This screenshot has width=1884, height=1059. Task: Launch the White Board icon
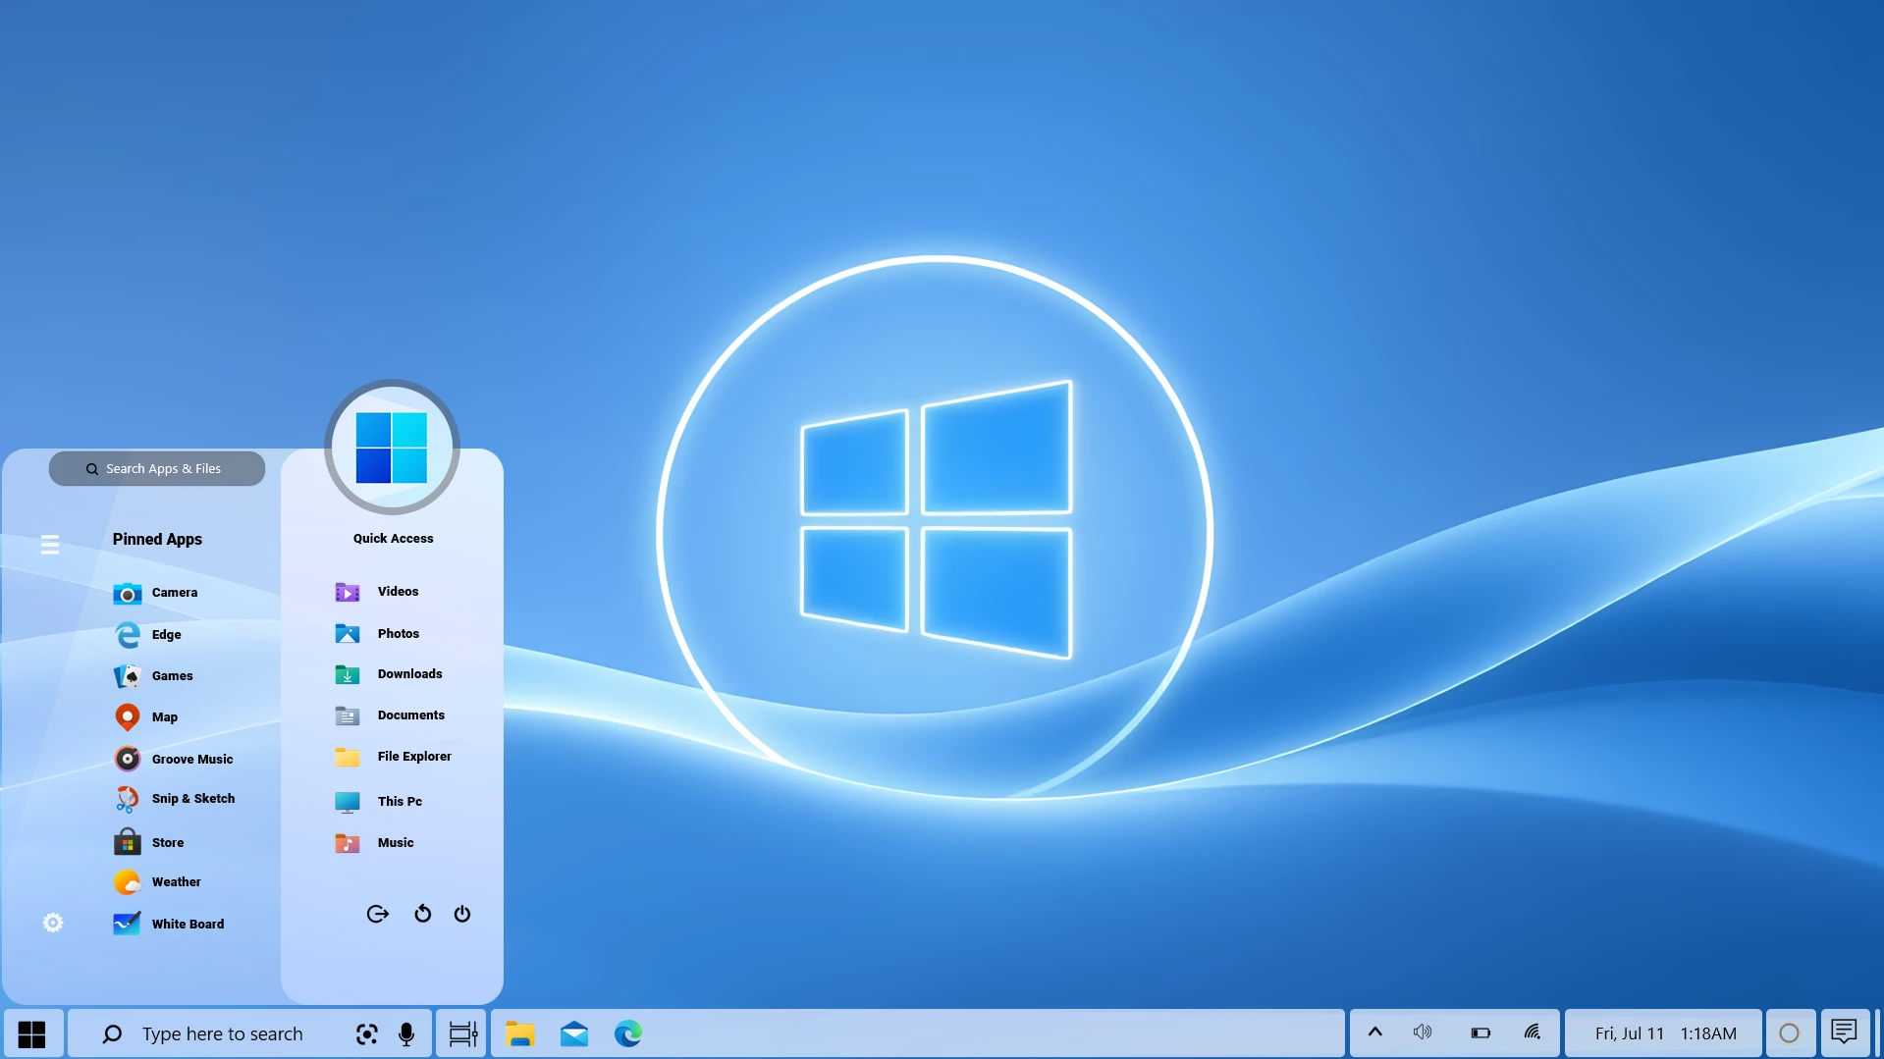coord(128,924)
